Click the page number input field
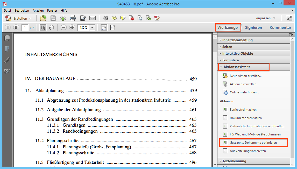This screenshot has height=169, width=297. 25,28
